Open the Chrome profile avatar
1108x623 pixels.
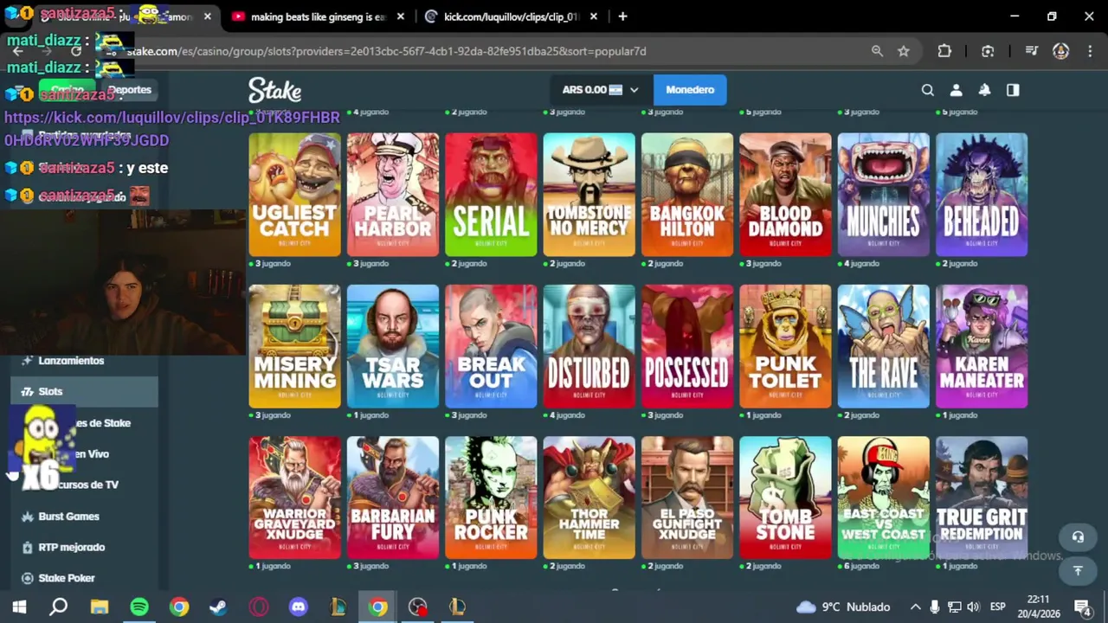[1060, 51]
